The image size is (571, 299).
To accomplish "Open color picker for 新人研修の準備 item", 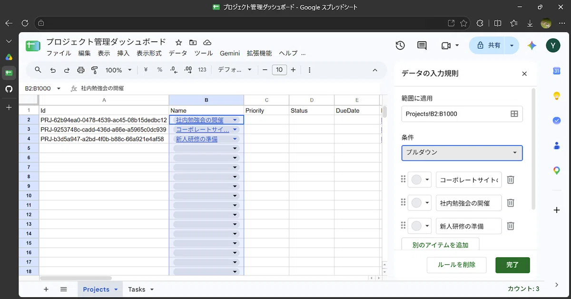I will 420,226.
